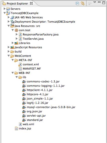Screen dimensions: 107x143
Task: Select the index.jsp file name
Action: point(25,129)
